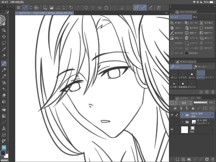Toggle visibility of 用紙 paper layer
The image size is (216, 162).
click(172, 130)
